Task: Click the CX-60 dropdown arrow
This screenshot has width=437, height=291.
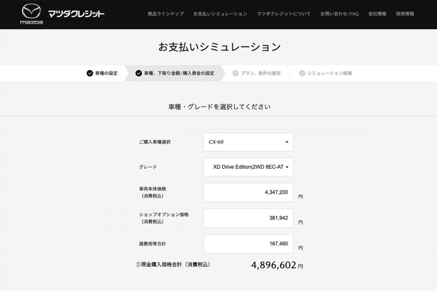Action: point(287,142)
